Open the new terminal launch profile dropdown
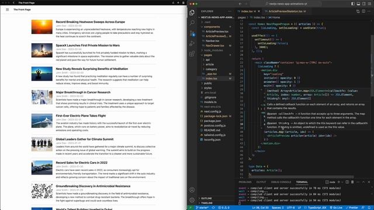 (x=342, y=182)
